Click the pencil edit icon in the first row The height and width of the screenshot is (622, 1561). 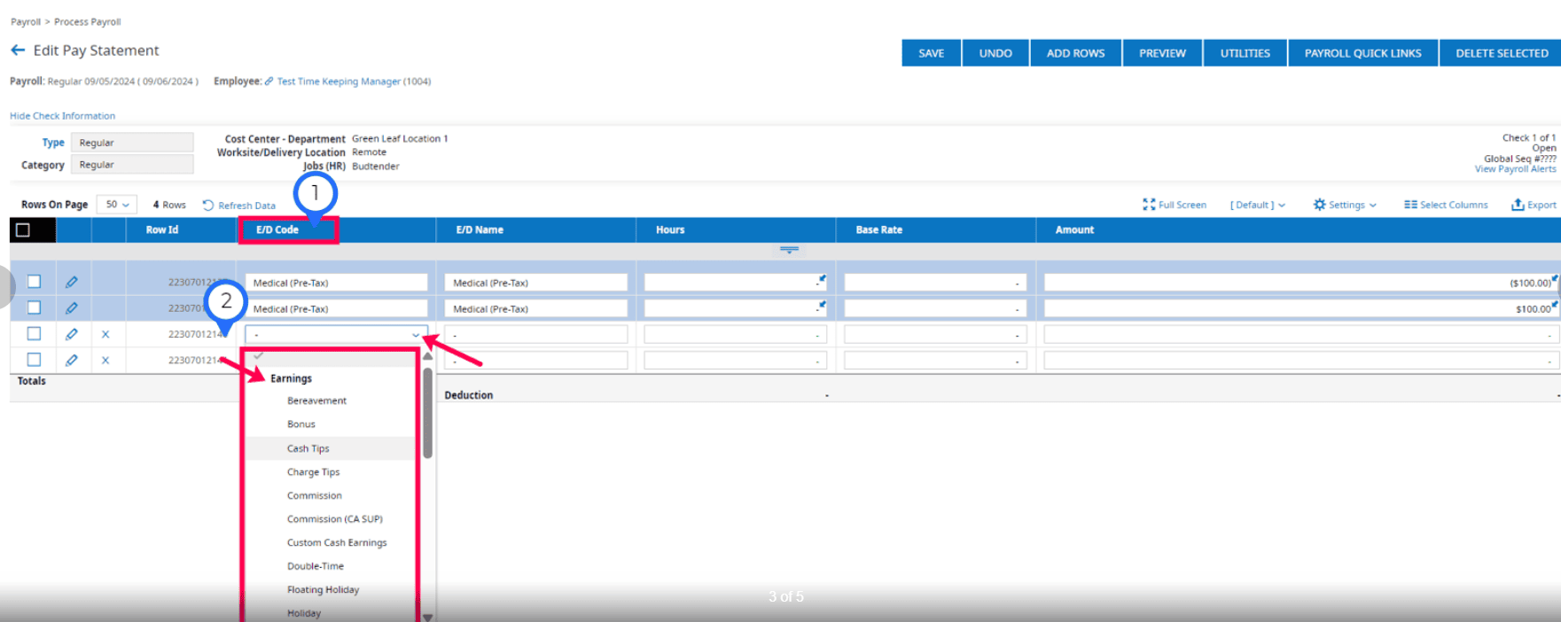72,282
